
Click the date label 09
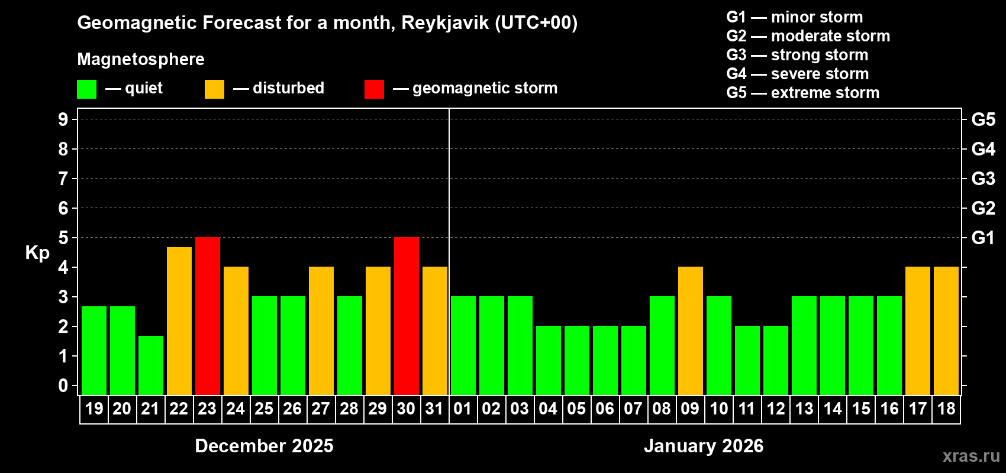[x=690, y=409]
